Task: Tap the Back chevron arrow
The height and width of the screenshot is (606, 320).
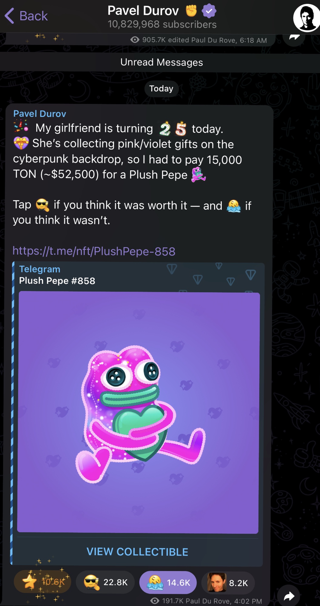Action: click(x=9, y=16)
